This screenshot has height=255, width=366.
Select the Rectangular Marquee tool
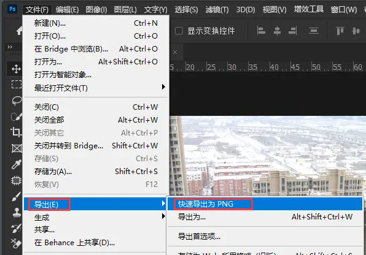pyautogui.click(x=17, y=85)
